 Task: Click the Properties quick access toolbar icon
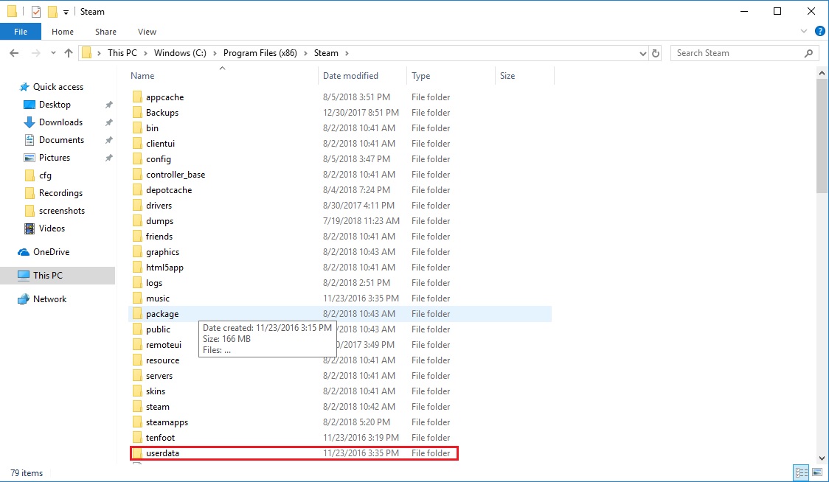pos(36,11)
